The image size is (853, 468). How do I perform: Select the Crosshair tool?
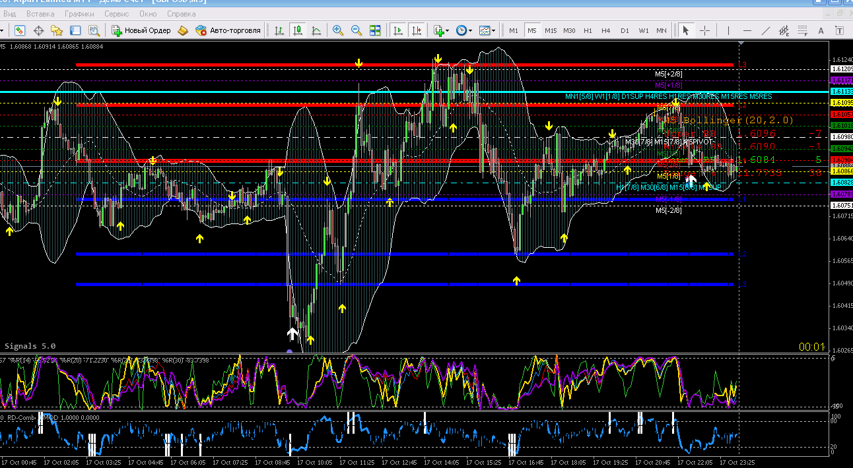(705, 30)
